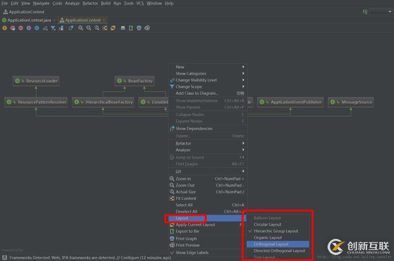This screenshot has height=261, width=394.
Task: Click the ApplicationContext diagram breadcrumb icon
Action: pos(5,12)
